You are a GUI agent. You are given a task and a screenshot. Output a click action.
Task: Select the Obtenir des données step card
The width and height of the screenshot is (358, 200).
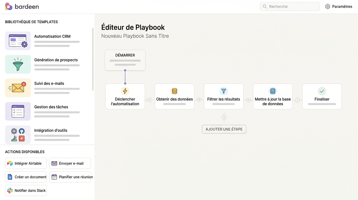click(x=175, y=96)
